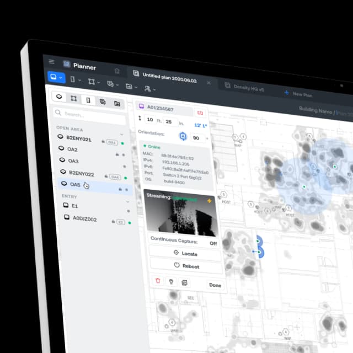Image resolution: width=353 pixels, height=353 pixels.
Task: Click the Done button
Action: [215, 285]
